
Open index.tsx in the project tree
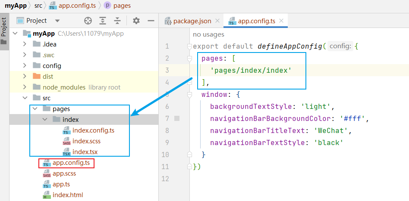(x=85, y=152)
